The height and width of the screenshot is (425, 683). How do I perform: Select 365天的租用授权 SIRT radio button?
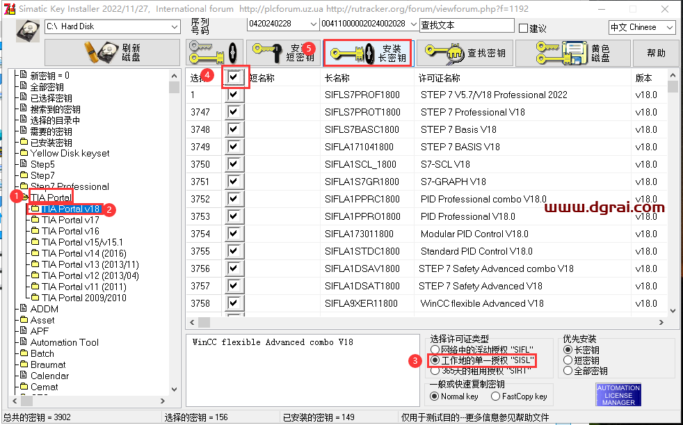tap(435, 371)
